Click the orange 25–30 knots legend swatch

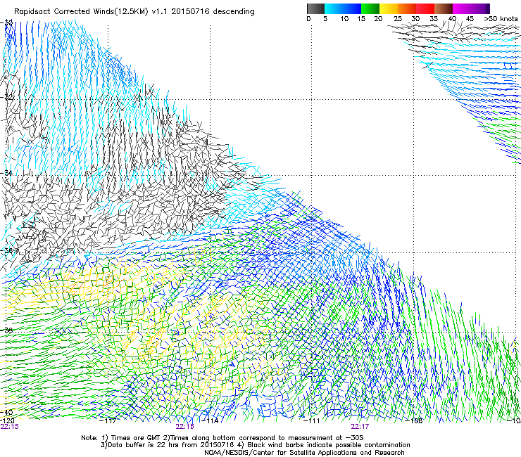tap(407, 8)
